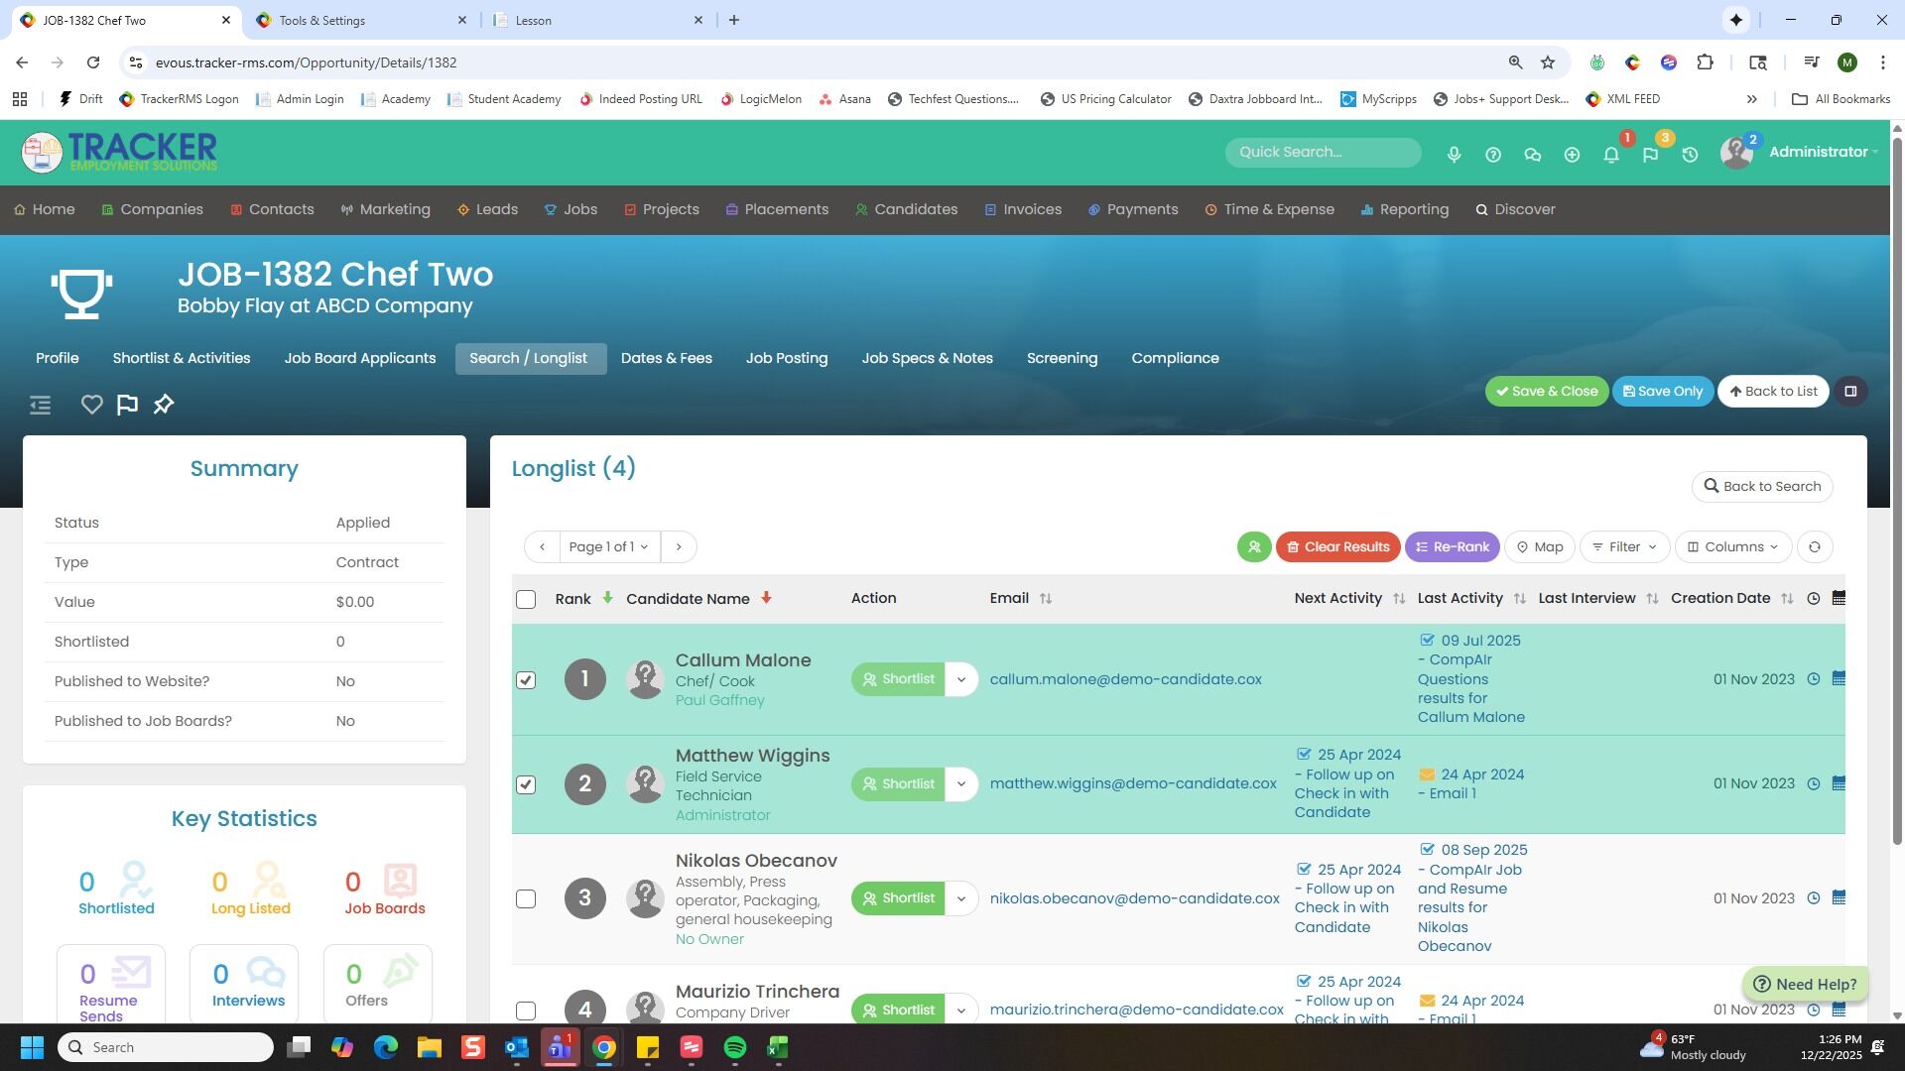Image resolution: width=1905 pixels, height=1071 pixels.
Task: Open the Page 1 of 1 selector
Action: click(x=608, y=547)
